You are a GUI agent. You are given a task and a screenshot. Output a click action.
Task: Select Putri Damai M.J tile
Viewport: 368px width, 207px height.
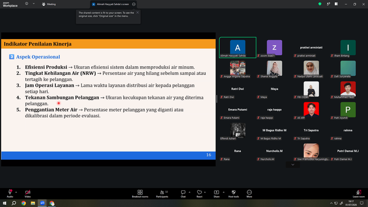(348, 151)
